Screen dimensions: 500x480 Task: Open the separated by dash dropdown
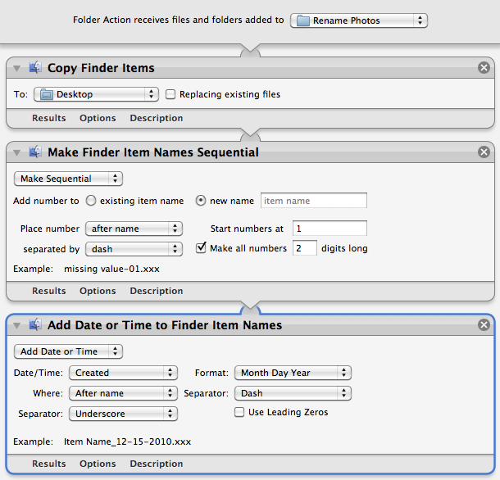[x=134, y=249]
